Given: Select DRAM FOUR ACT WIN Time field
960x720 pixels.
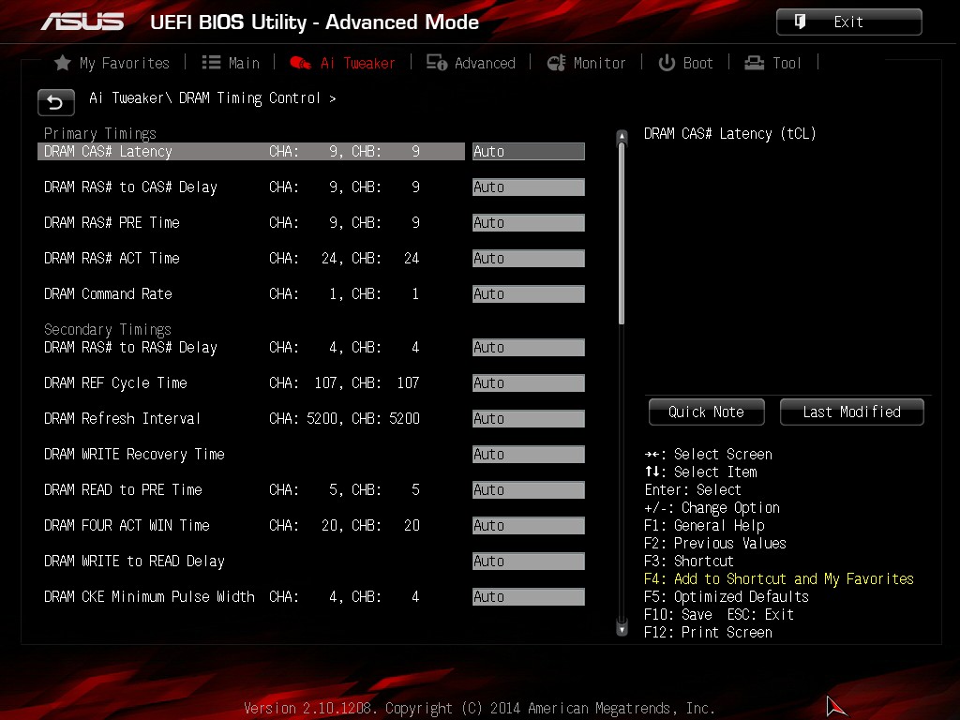Looking at the screenshot, I should tap(529, 525).
